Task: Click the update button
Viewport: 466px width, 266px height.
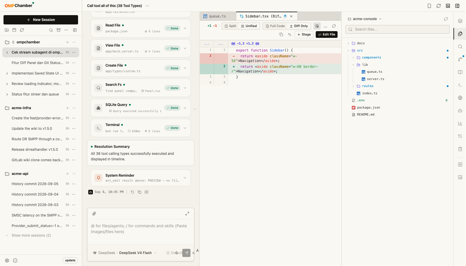Action: click(x=70, y=260)
